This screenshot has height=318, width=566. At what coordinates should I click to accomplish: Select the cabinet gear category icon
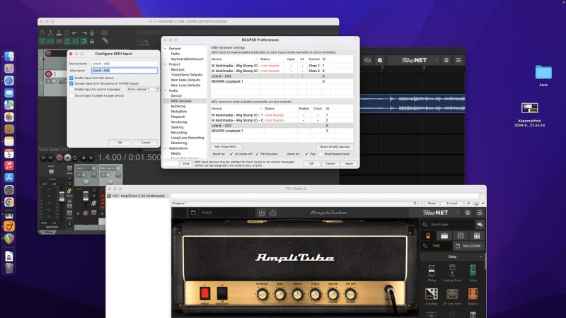point(461,236)
